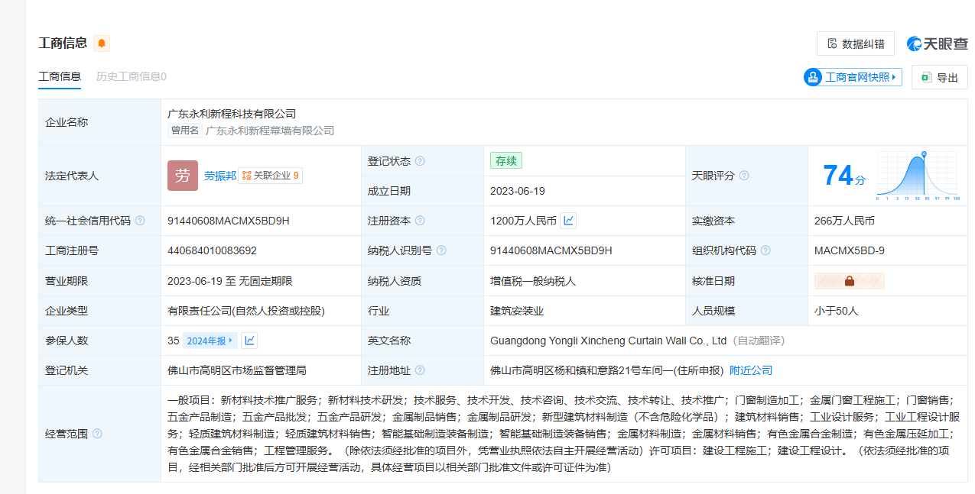This screenshot has height=494, width=975.
Task: Click the 导出 export button
Action: coord(939,77)
